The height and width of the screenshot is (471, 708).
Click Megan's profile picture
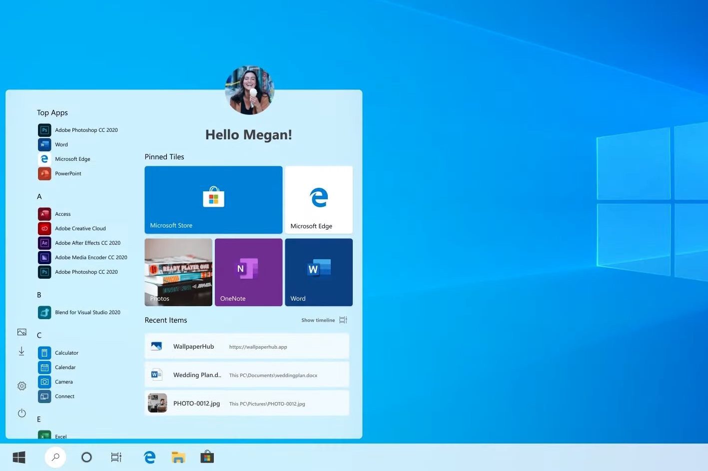(x=249, y=90)
